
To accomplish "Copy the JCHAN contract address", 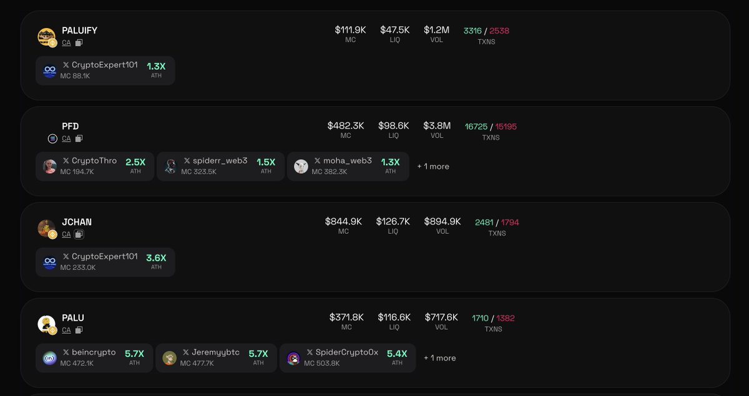I will coord(79,234).
